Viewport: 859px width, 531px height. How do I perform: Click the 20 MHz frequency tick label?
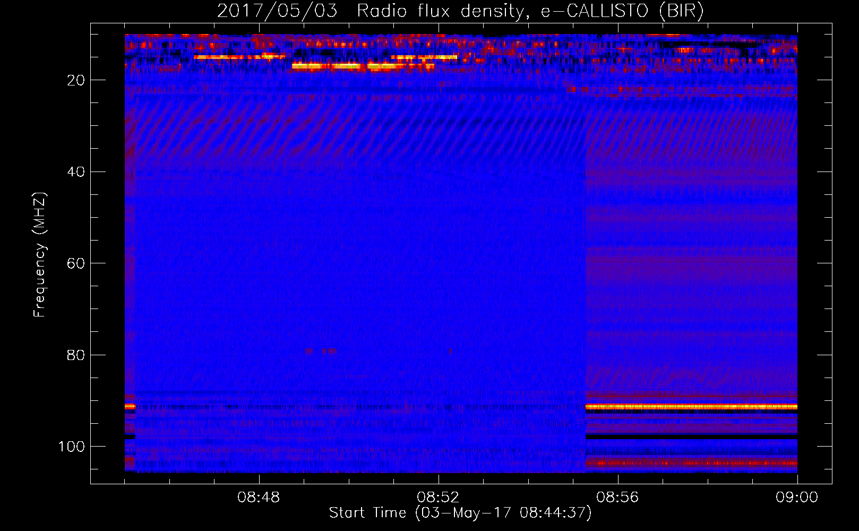(x=76, y=80)
